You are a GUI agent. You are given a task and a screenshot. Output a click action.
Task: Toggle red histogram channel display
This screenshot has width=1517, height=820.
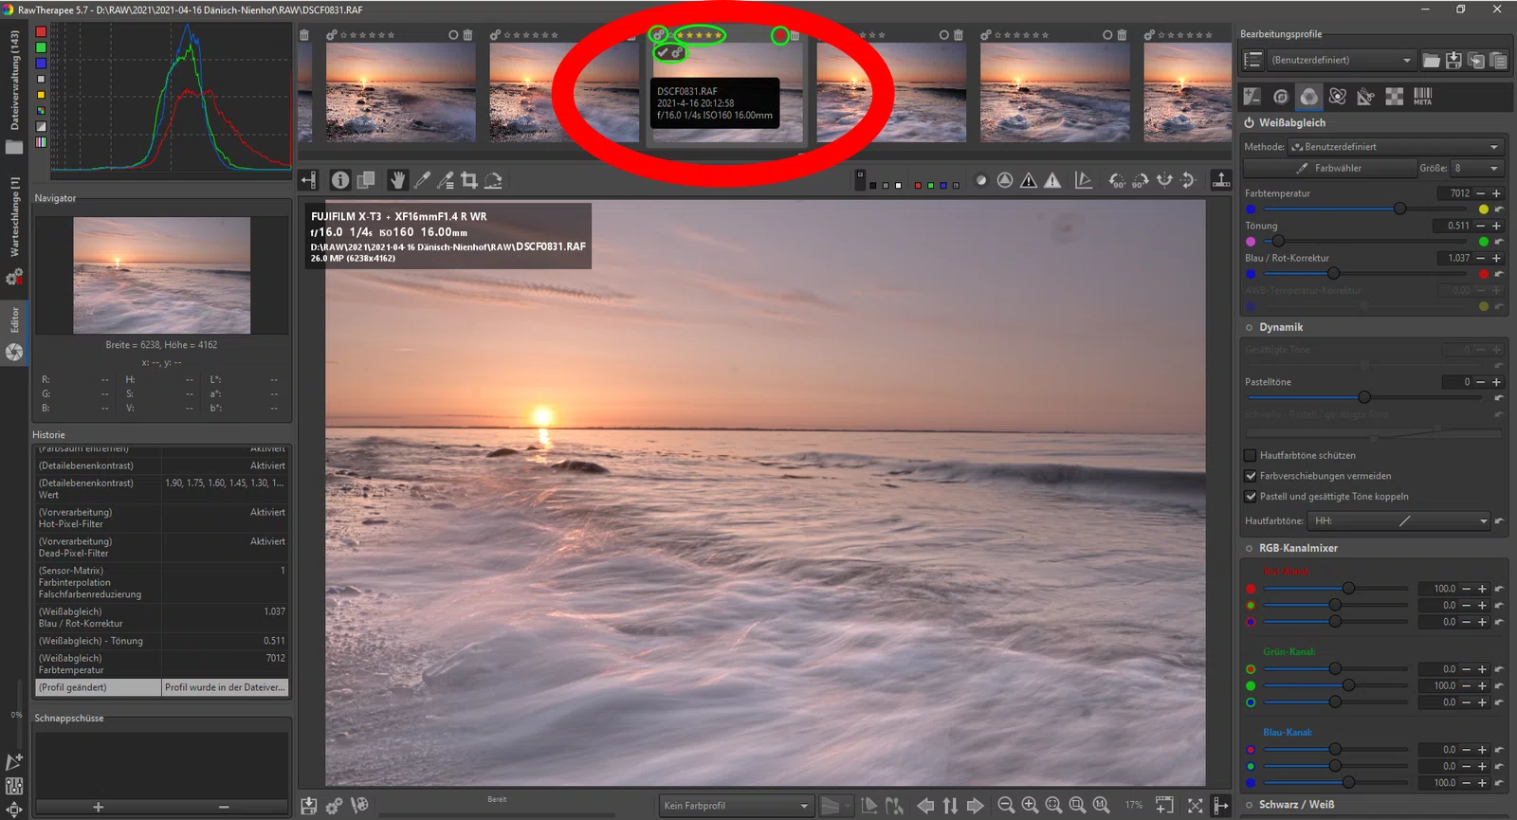tap(41, 31)
